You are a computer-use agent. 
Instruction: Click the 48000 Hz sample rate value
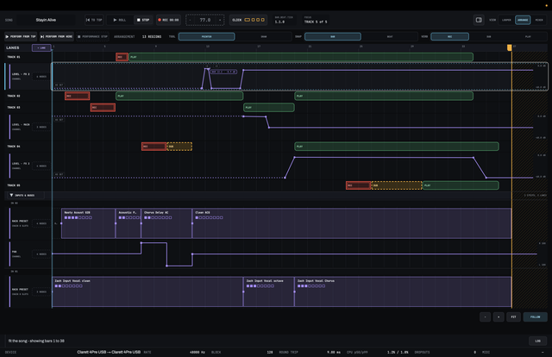(x=198, y=352)
